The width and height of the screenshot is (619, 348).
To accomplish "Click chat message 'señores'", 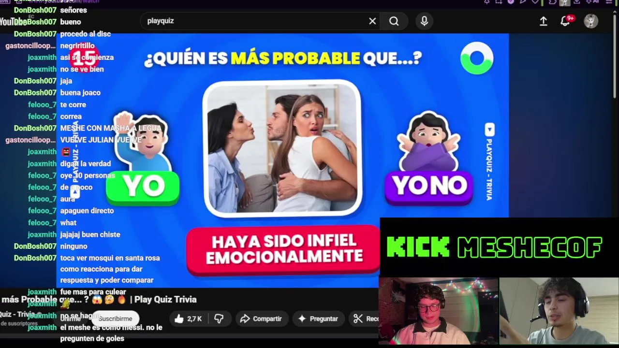I will (74, 10).
